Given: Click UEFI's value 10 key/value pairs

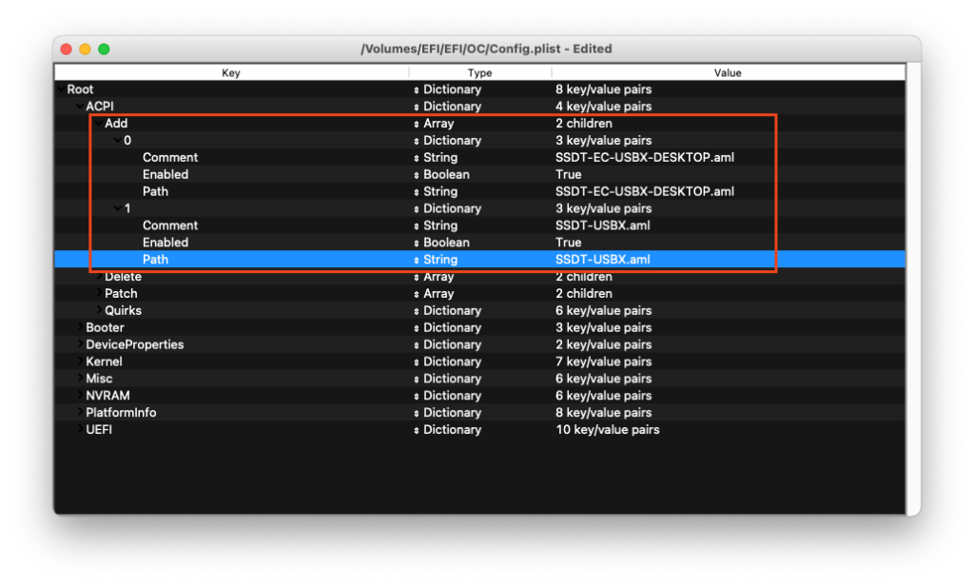Looking at the screenshot, I should pyautogui.click(x=608, y=429).
